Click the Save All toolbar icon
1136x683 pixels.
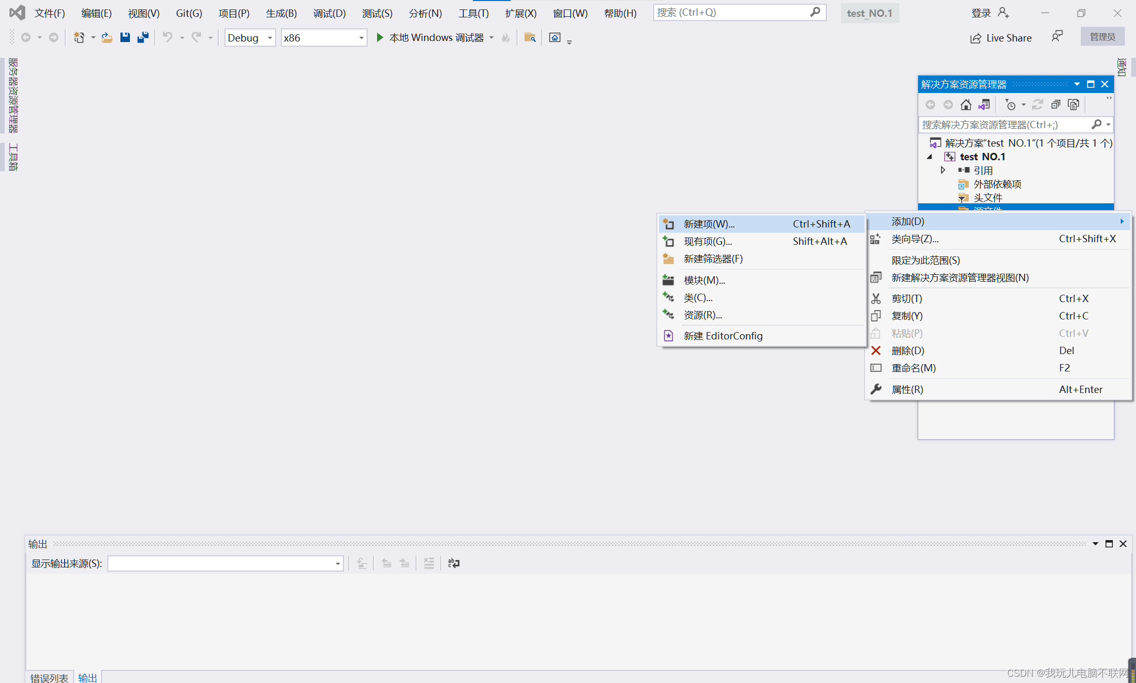[x=143, y=37]
